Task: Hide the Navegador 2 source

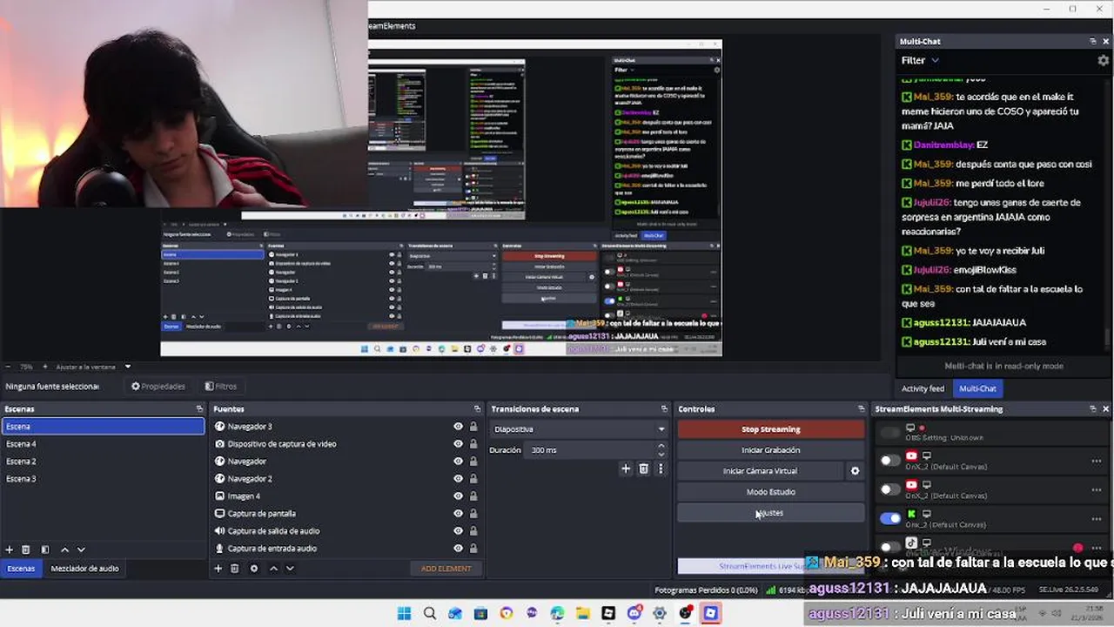Action: (x=458, y=479)
